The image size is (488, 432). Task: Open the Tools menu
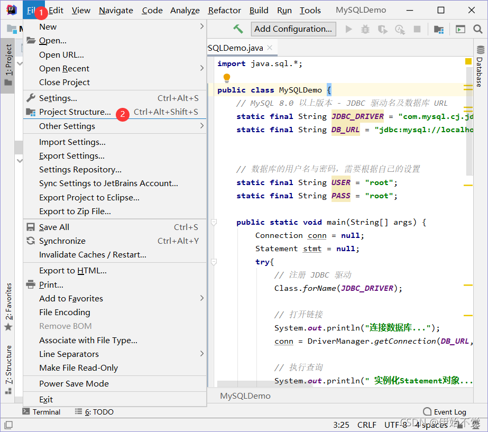pos(310,10)
